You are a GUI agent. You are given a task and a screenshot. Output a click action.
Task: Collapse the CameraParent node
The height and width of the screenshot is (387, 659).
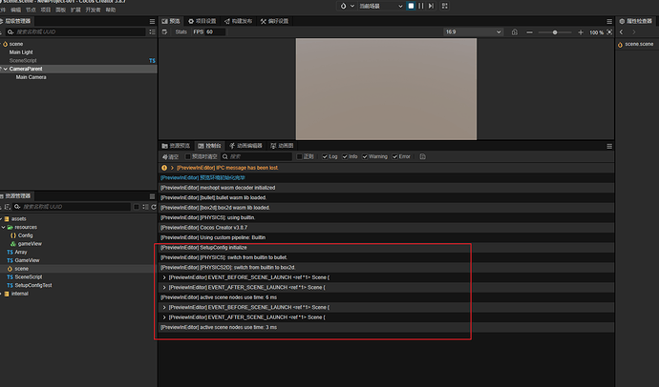coord(6,69)
